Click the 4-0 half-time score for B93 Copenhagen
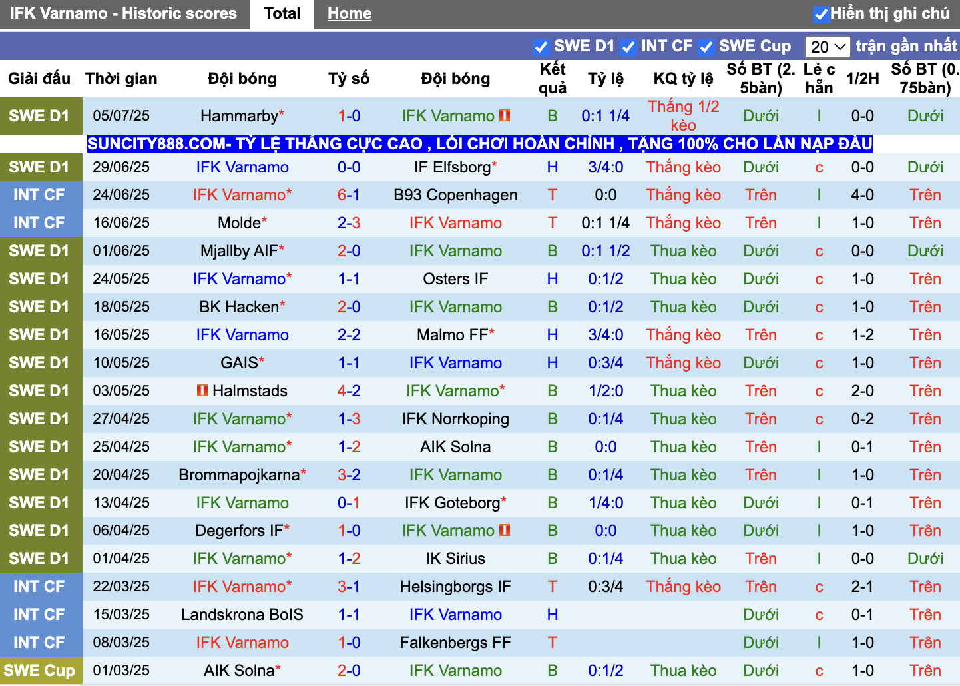Image resolution: width=960 pixels, height=686 pixels. 863,195
